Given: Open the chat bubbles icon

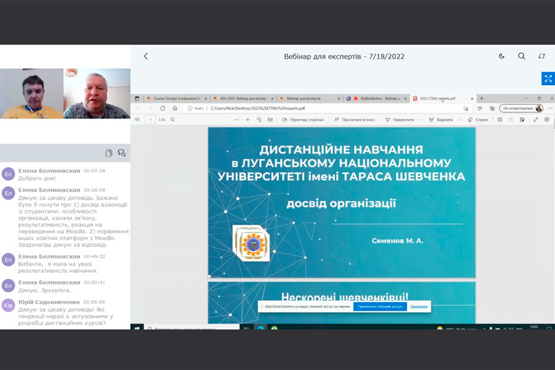Looking at the screenshot, I should tap(121, 153).
